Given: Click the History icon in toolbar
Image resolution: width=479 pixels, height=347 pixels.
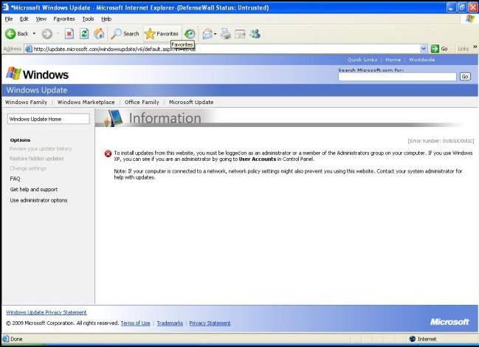Looking at the screenshot, I should (x=190, y=34).
